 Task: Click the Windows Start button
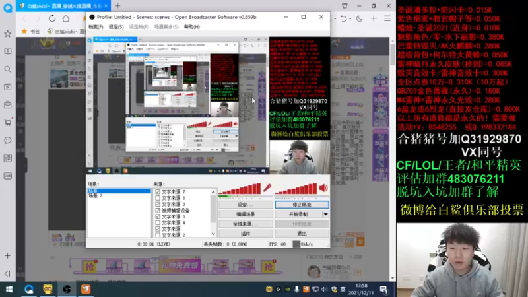coord(9,289)
